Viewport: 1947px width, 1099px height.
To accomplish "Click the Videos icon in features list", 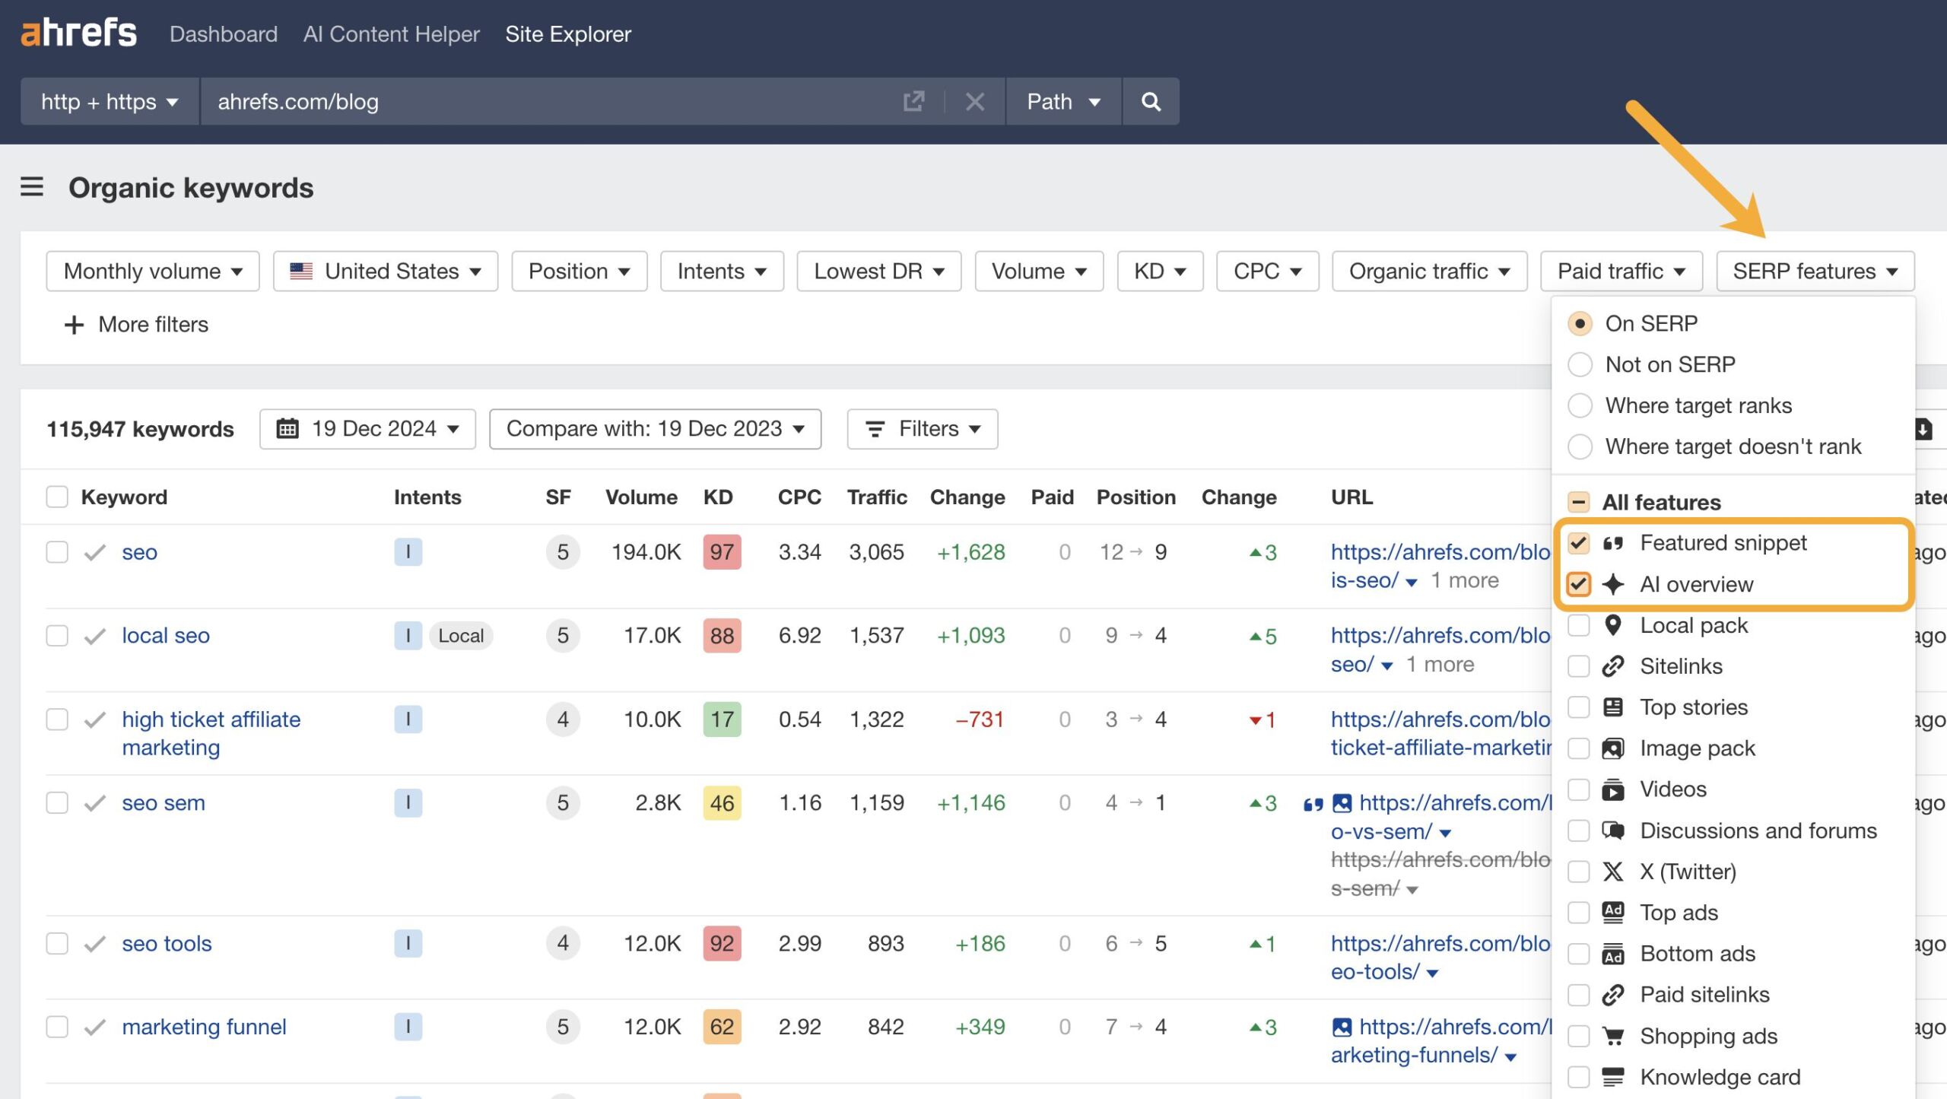I will click(1612, 789).
